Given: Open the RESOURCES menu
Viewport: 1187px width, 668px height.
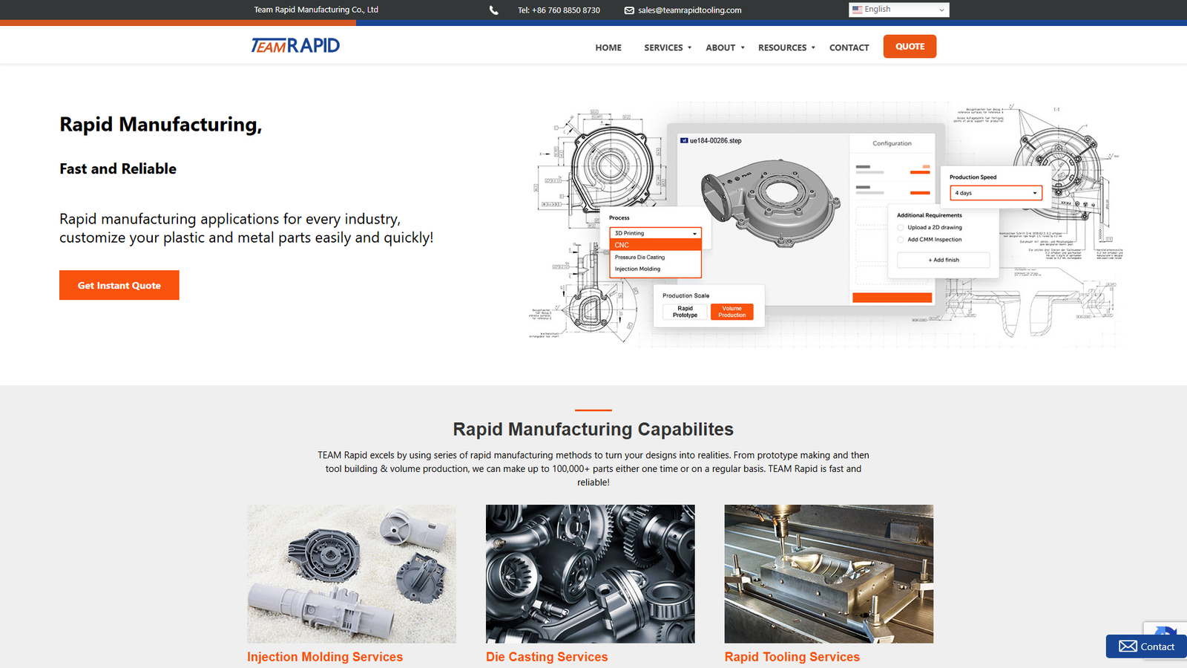Looking at the screenshot, I should (x=782, y=48).
